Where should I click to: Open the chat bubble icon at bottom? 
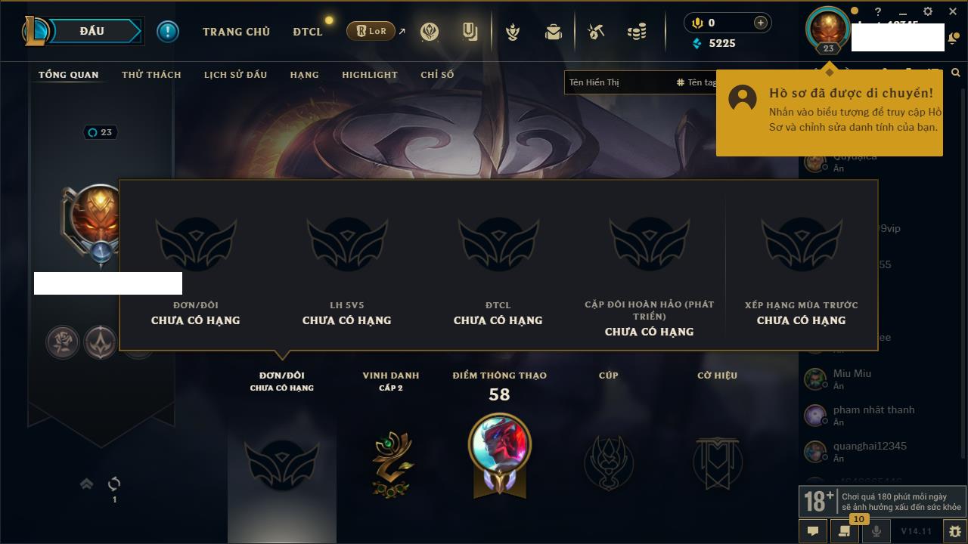pyautogui.click(x=813, y=531)
